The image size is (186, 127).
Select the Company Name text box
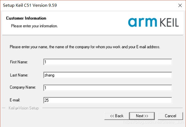pyautogui.click(x=108, y=88)
